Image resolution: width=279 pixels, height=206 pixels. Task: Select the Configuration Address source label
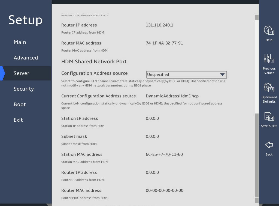[x=95, y=73]
